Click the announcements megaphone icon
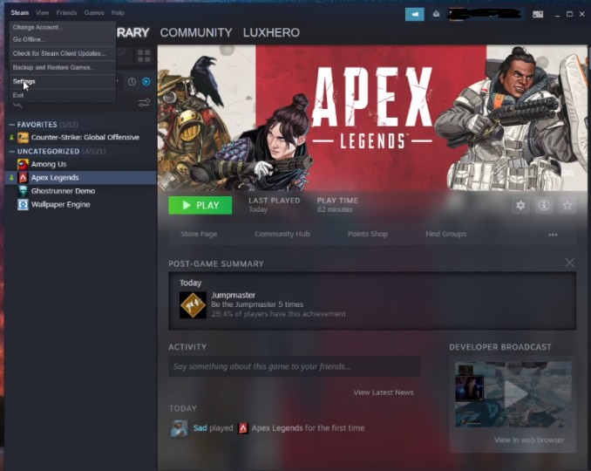This screenshot has height=471, width=591. pos(415,14)
